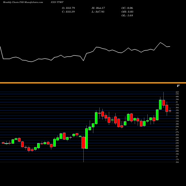186x186 pixels.
Task: Click the 256 price axis label
Action: [177, 138]
